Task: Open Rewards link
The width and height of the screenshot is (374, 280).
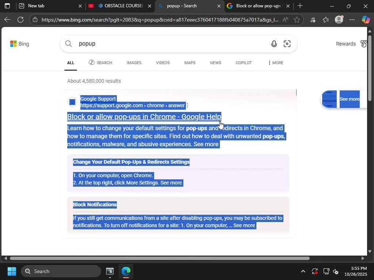Action: (346, 44)
